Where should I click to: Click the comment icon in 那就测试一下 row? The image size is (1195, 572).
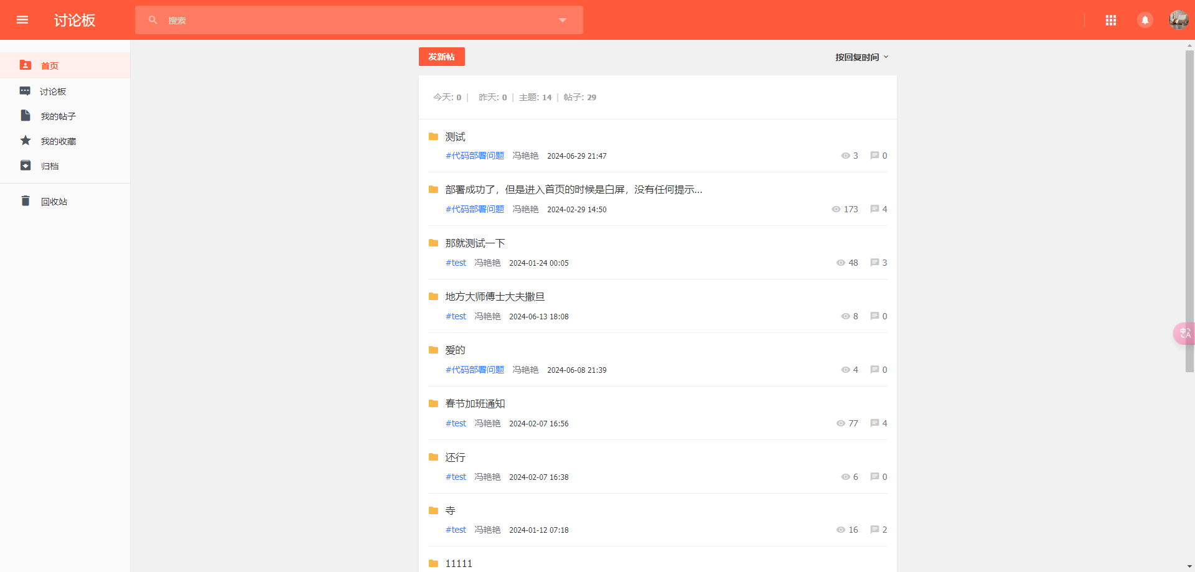(x=874, y=263)
